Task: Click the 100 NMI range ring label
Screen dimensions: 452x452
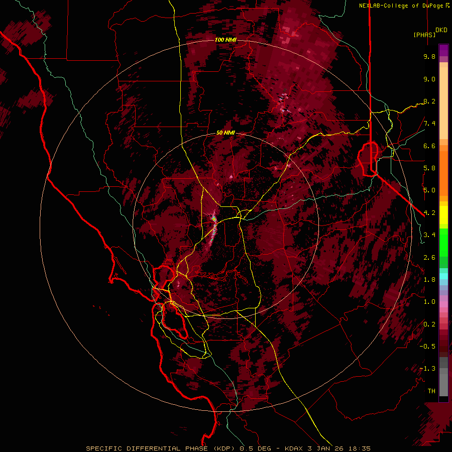Action: [x=225, y=40]
